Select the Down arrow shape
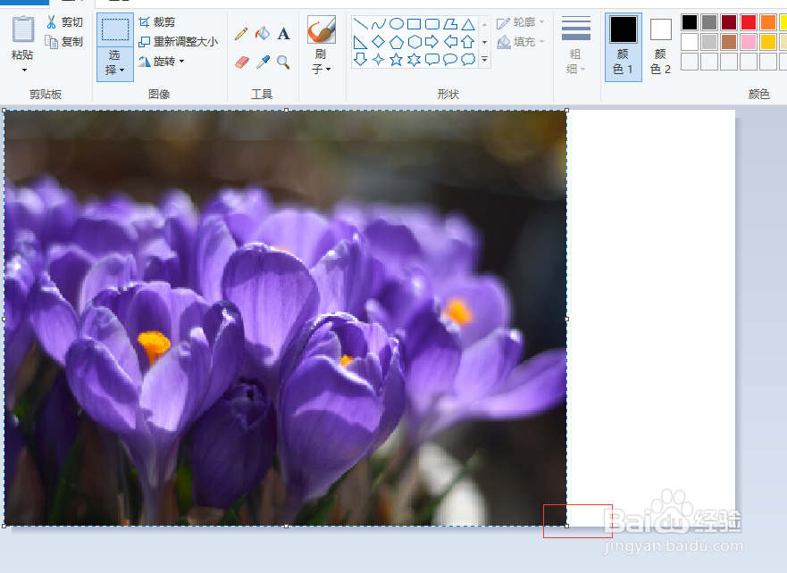The image size is (787, 573). (360, 60)
